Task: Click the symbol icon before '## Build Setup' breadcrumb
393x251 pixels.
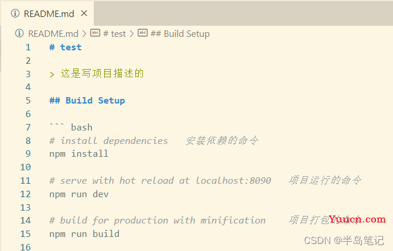Action: 142,33
